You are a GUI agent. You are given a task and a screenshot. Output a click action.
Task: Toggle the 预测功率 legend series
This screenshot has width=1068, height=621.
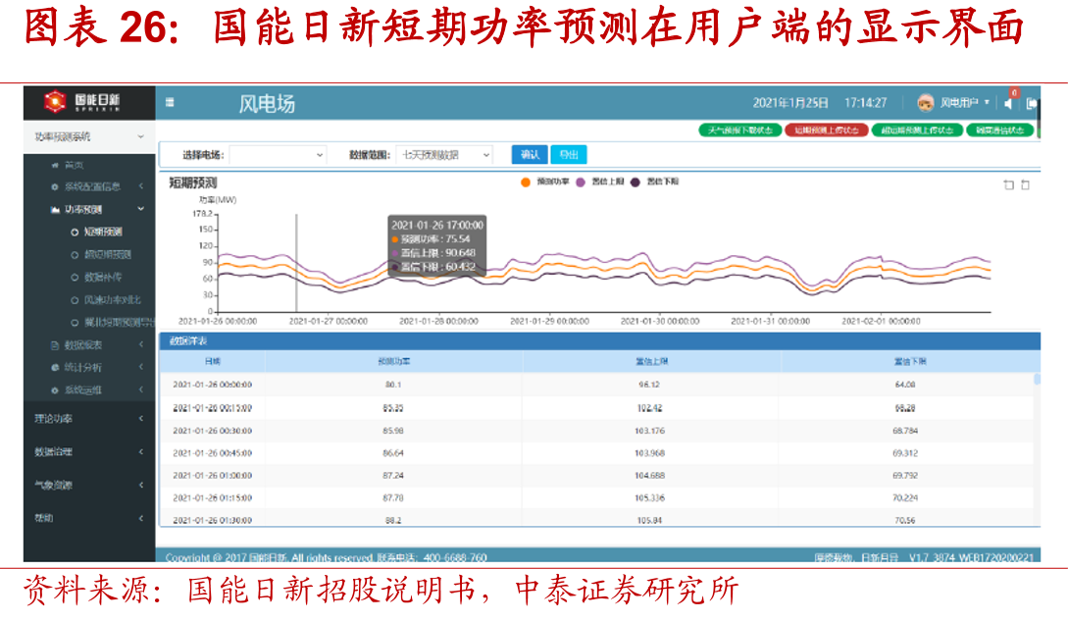tap(545, 182)
